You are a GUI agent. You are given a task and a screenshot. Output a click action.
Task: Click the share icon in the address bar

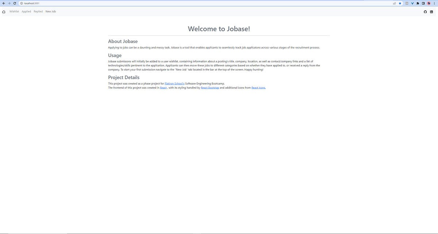394,3
